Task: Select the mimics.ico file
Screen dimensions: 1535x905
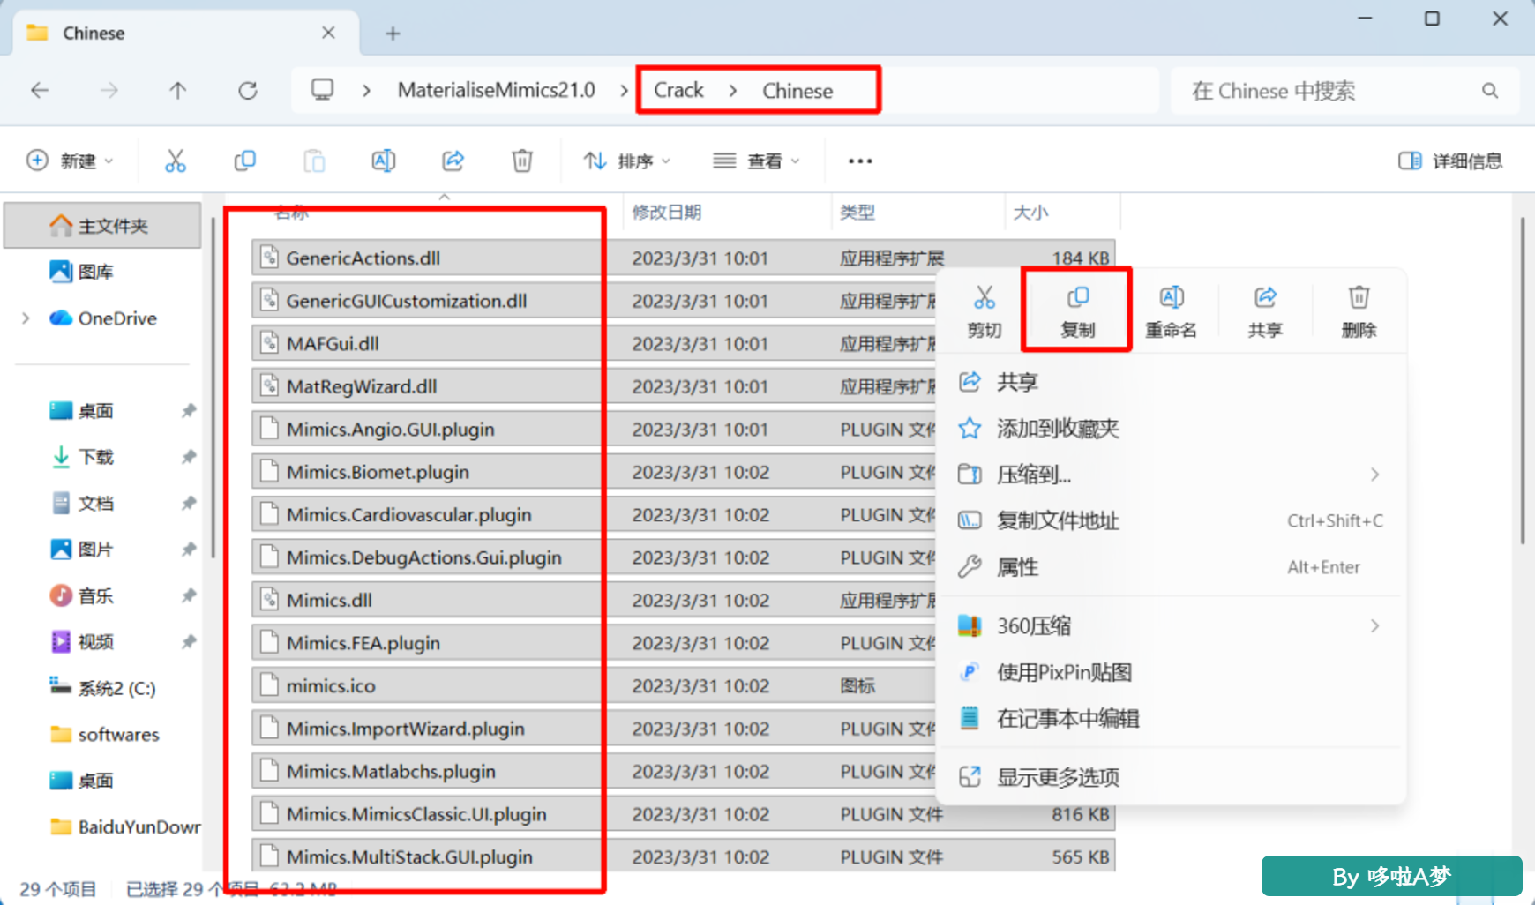Action: pyautogui.click(x=593, y=685)
